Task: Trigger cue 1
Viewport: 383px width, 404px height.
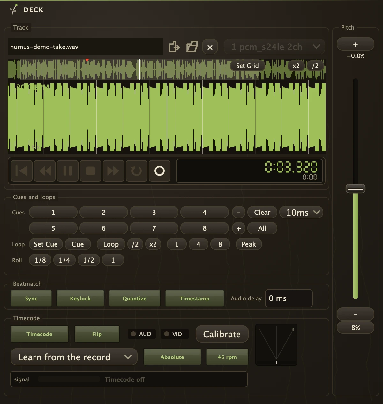Action: tap(53, 213)
